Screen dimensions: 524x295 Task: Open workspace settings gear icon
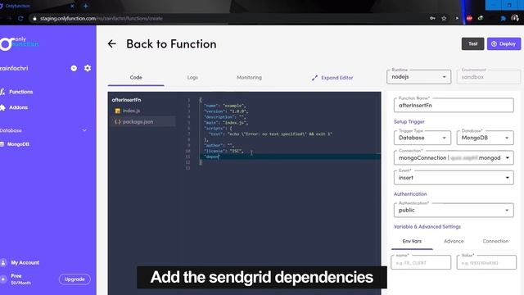tap(88, 68)
